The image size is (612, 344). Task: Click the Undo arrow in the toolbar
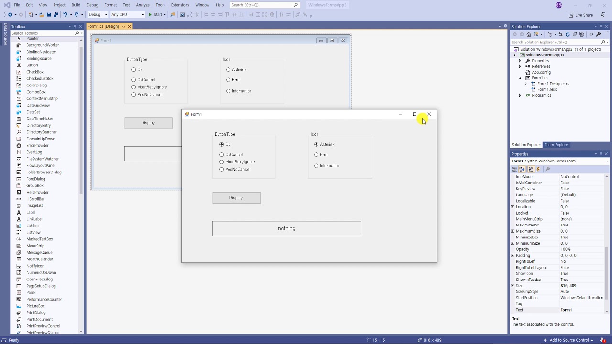pyautogui.click(x=65, y=14)
